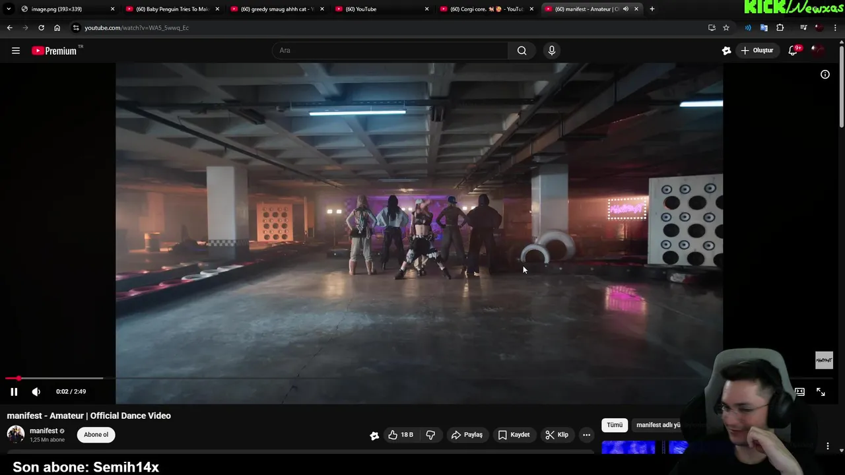Image resolution: width=845 pixels, height=475 pixels.
Task: Open media controls music note icon
Action: [803, 28]
